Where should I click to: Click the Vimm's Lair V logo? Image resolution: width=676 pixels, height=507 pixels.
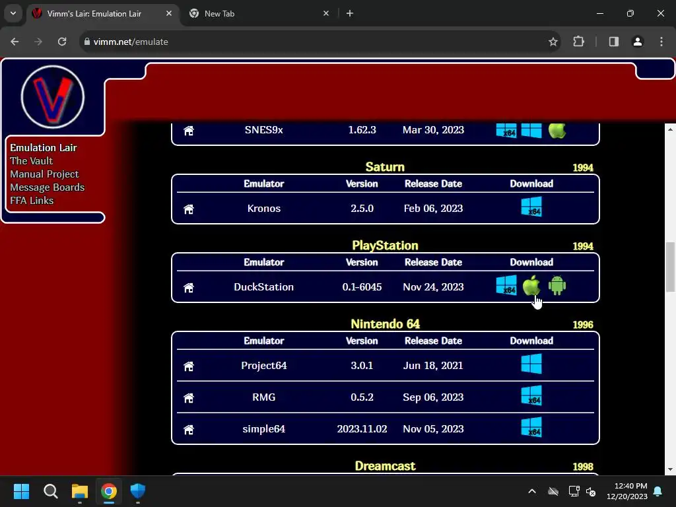pyautogui.click(x=53, y=97)
